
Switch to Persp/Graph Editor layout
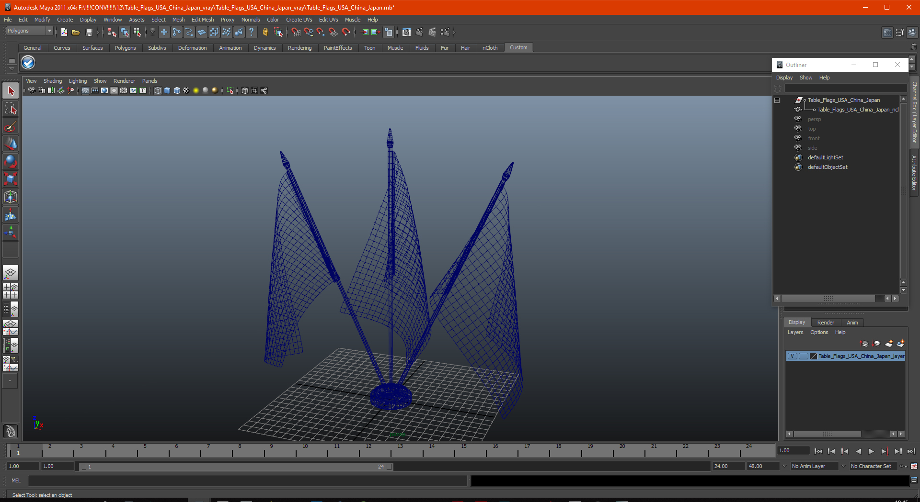click(11, 327)
